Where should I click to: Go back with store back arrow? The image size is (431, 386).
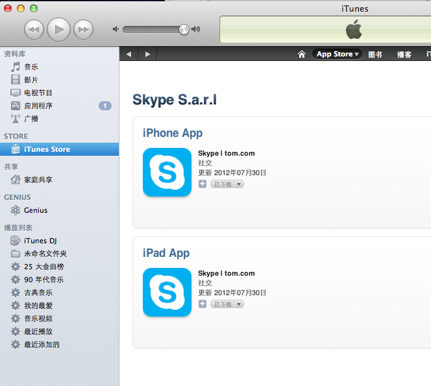[x=129, y=54]
